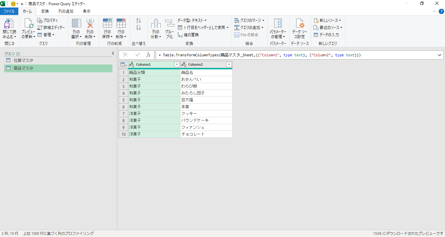Select 社員マスタ query
The width and height of the screenshot is (445, 237).
point(58,61)
